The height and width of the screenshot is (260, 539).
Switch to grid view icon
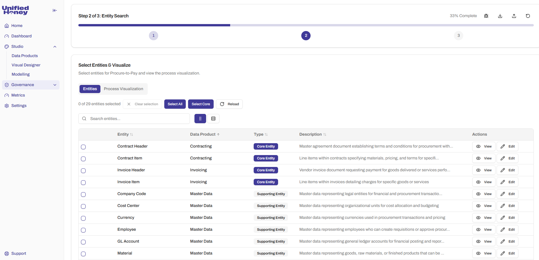click(x=200, y=119)
